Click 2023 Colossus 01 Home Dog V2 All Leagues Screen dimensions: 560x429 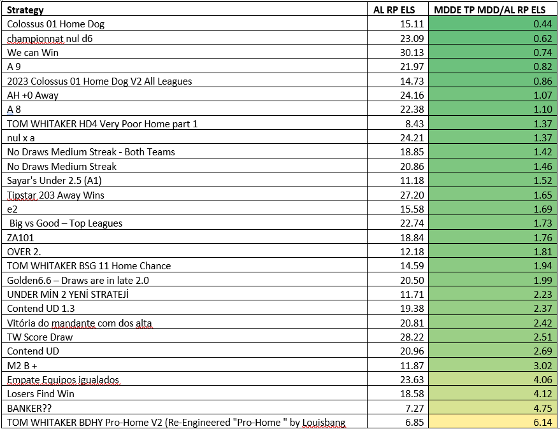(184, 81)
